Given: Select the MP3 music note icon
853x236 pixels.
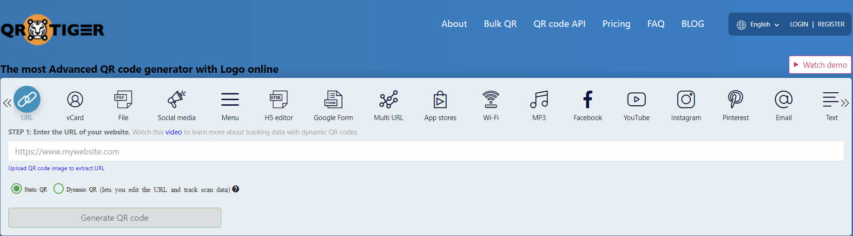Looking at the screenshot, I should [539, 99].
